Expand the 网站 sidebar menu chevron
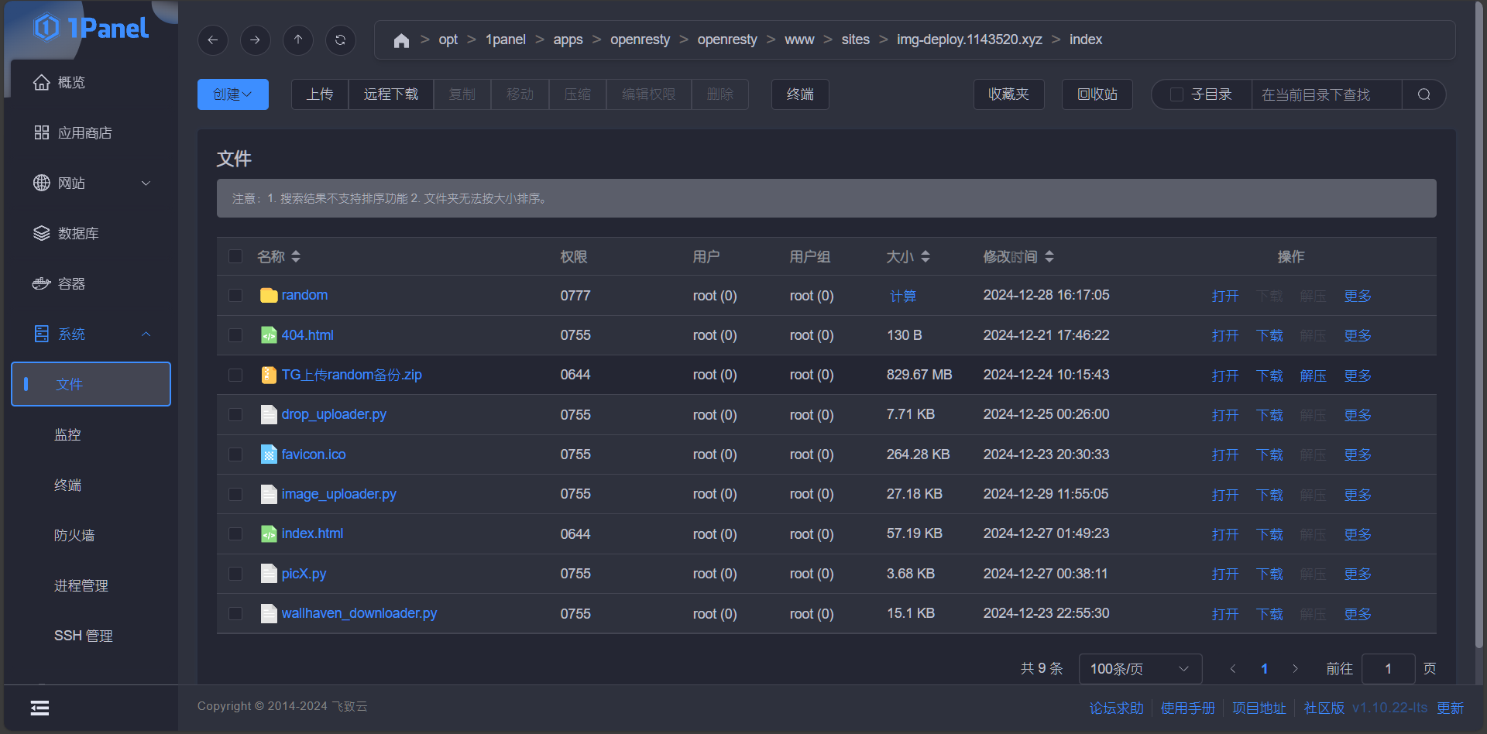1487x734 pixels. click(x=146, y=183)
